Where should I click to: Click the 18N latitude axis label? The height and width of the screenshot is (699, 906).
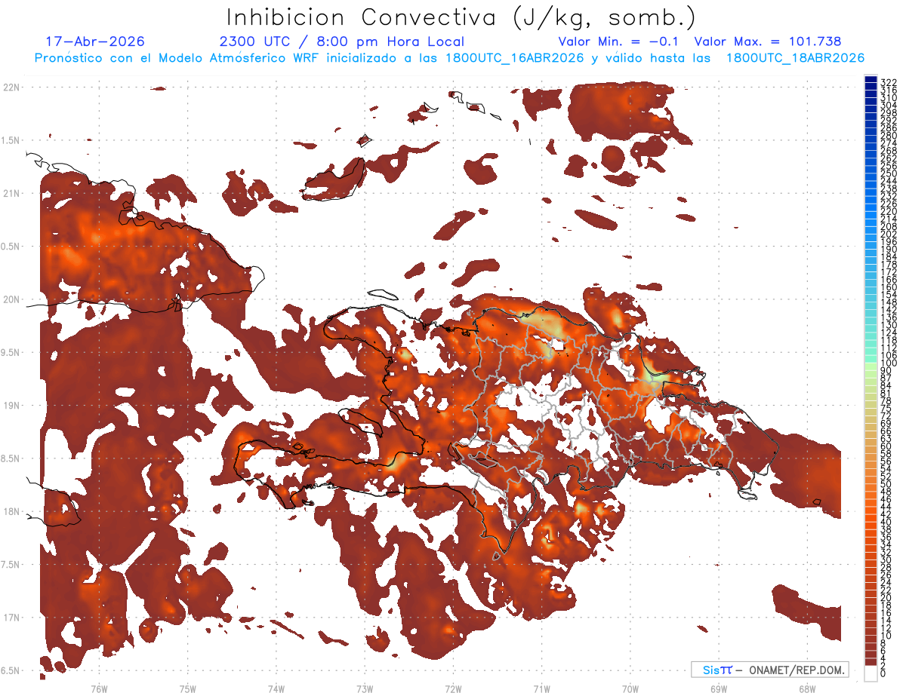11,511
